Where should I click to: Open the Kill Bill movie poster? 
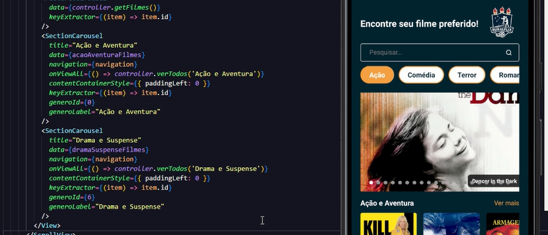click(x=388, y=224)
